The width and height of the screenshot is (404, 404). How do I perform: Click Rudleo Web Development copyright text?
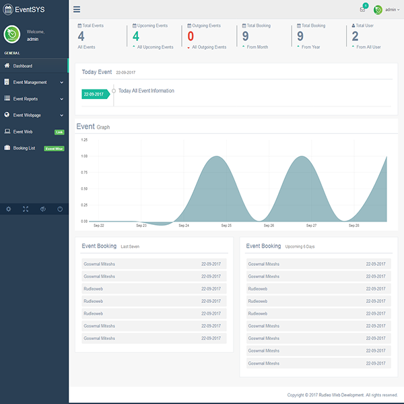click(x=341, y=395)
